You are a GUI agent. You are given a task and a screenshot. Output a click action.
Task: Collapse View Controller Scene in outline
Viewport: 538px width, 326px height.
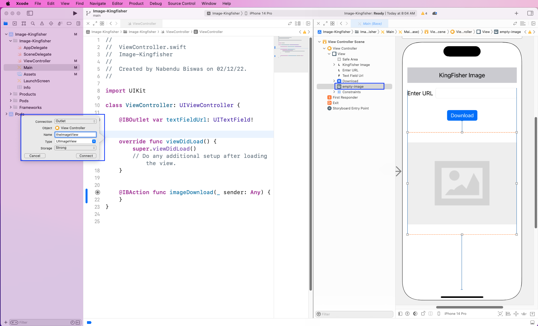(x=319, y=42)
